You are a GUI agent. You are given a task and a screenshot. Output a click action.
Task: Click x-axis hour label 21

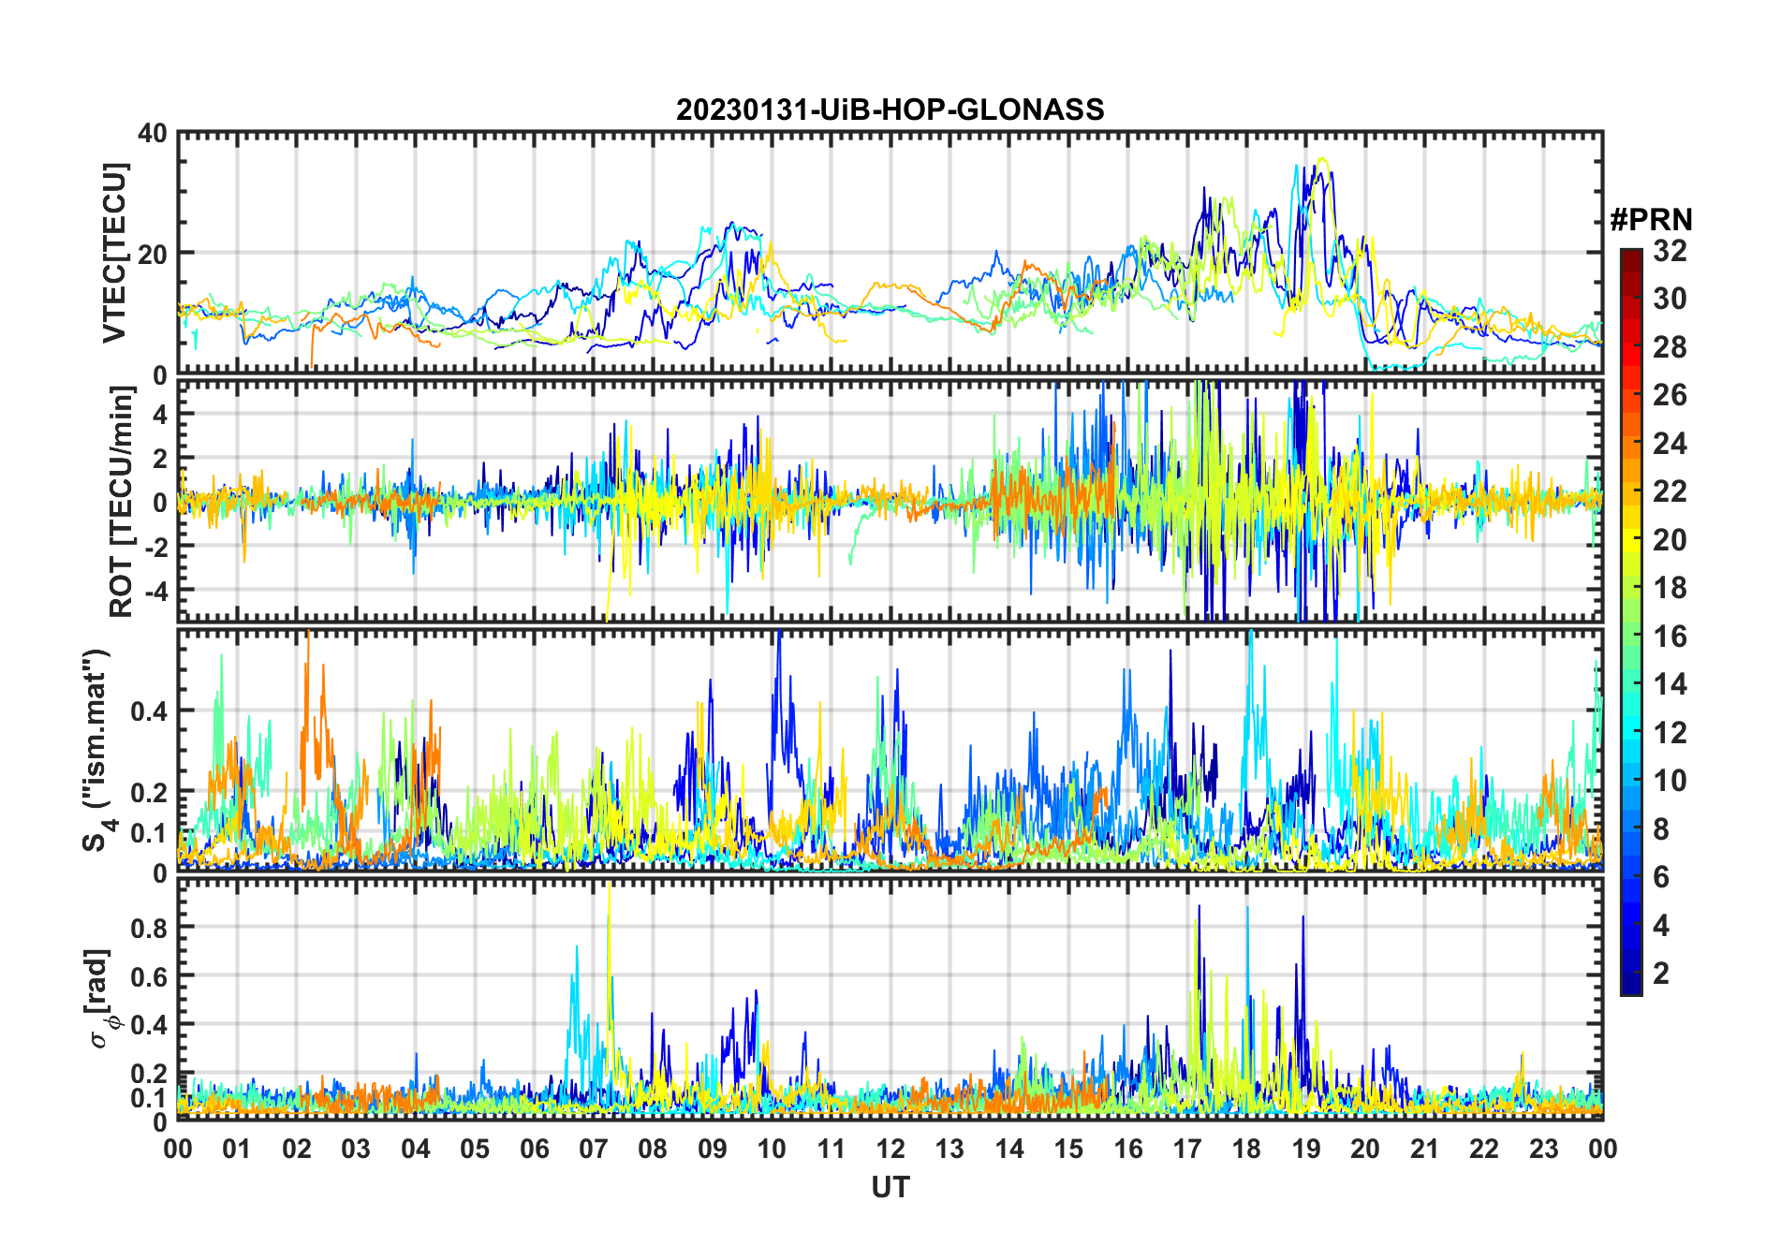click(1425, 1149)
